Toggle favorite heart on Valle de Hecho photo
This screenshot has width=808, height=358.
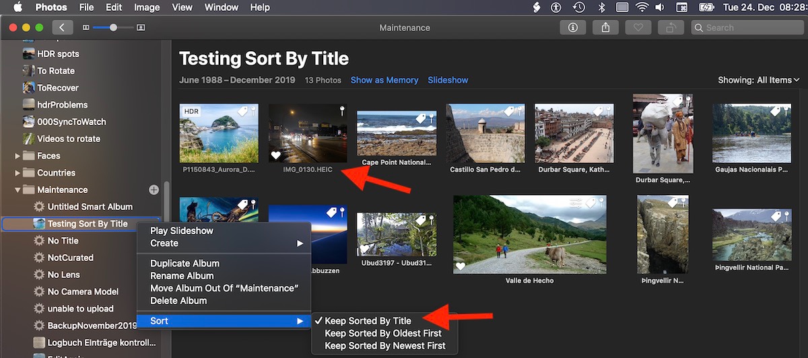pyautogui.click(x=461, y=266)
